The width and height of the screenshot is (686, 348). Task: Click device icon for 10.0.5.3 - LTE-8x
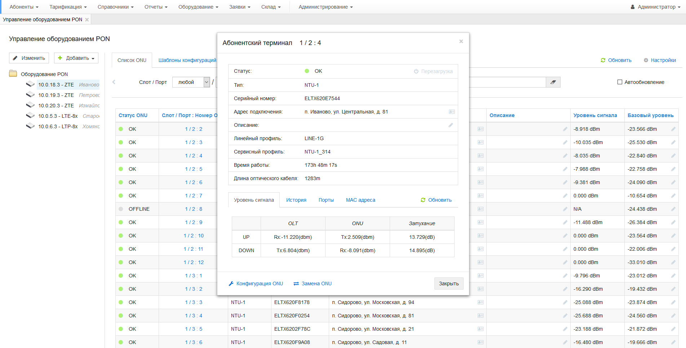tap(30, 116)
